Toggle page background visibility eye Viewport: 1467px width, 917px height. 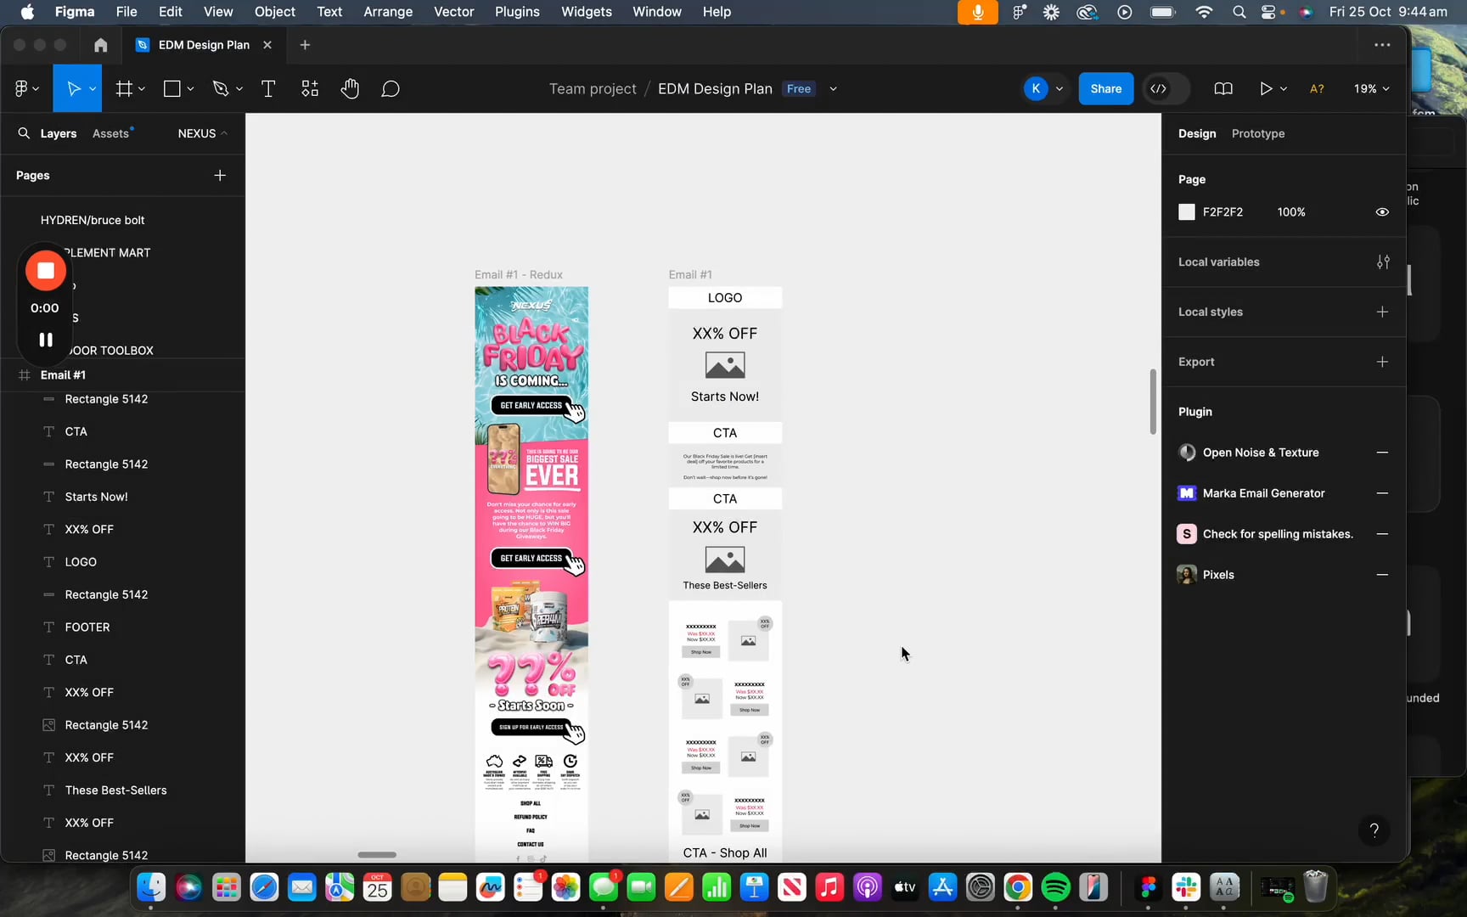point(1382,212)
